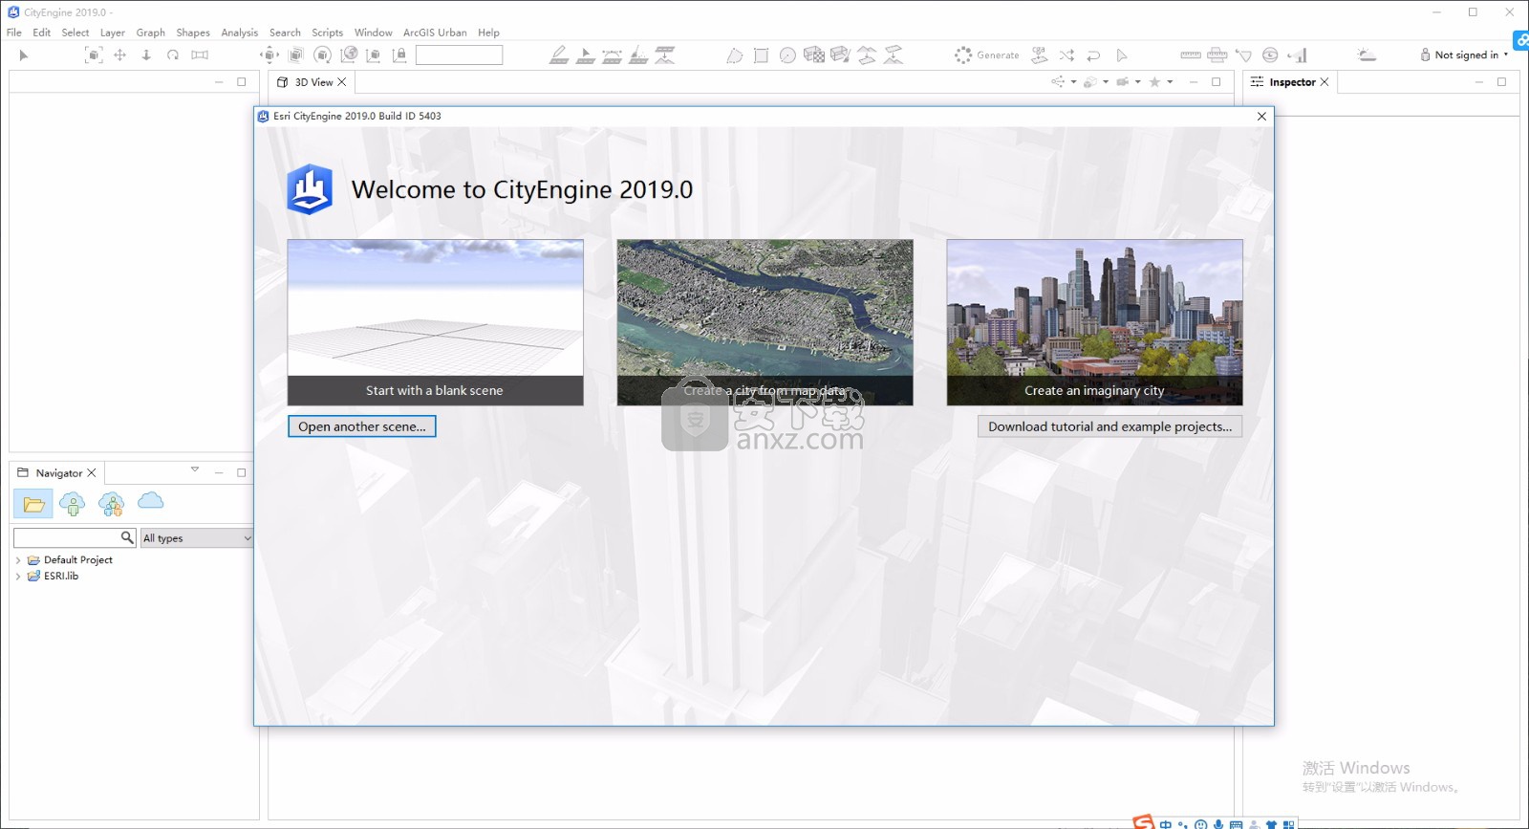
Task: Open the ArcGIS Urban menu
Action: (435, 33)
